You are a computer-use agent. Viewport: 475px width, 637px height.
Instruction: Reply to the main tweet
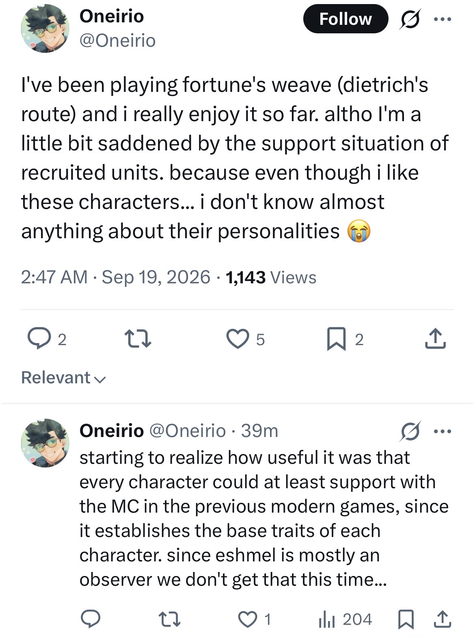pos(47,339)
